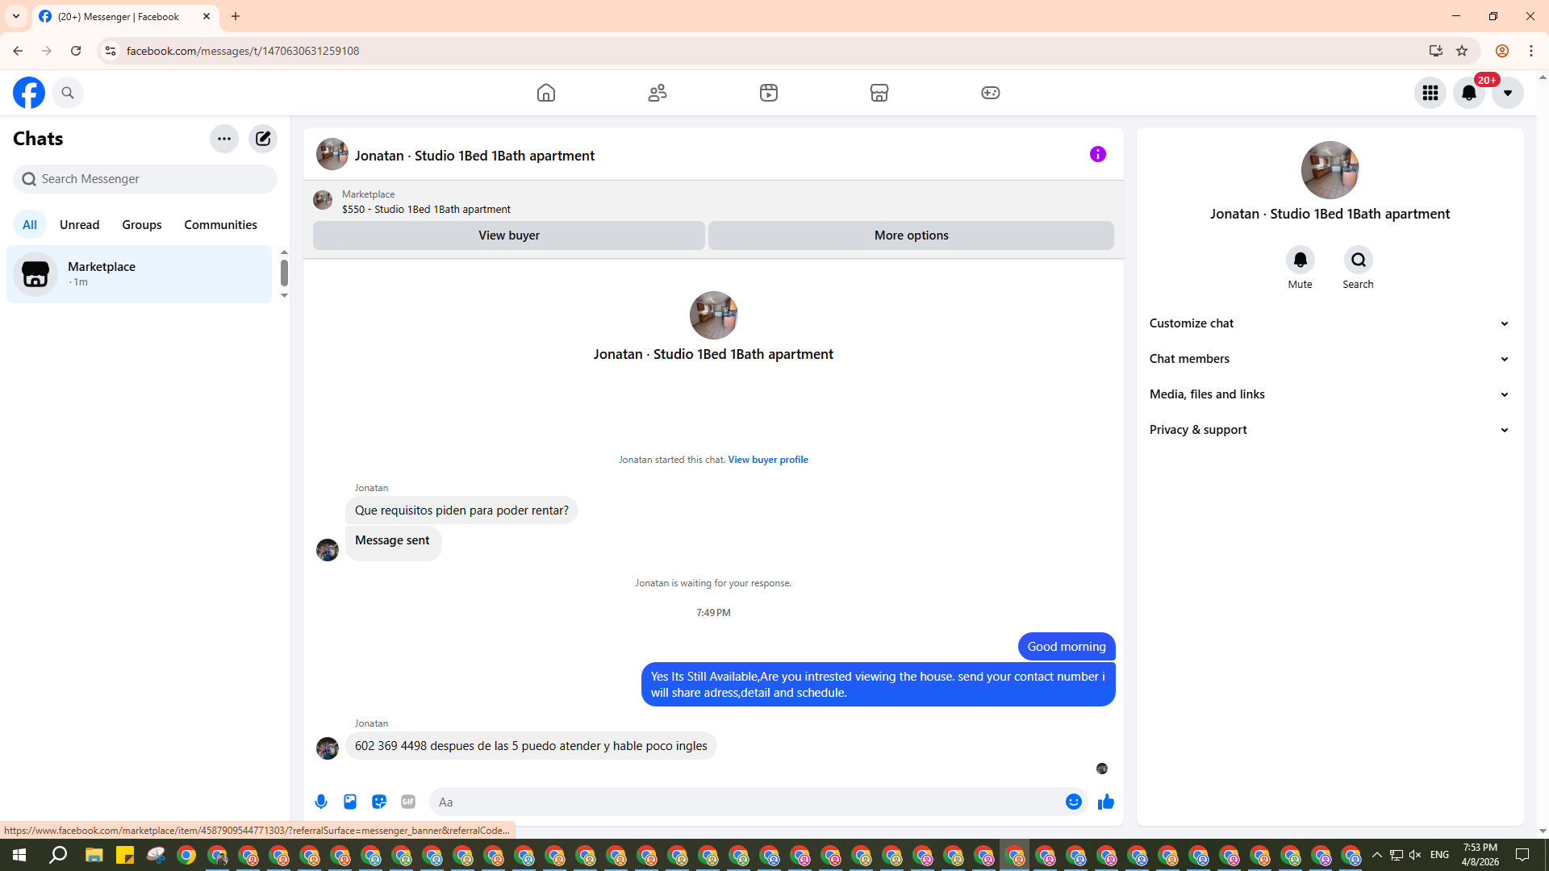The image size is (1549, 871).
Task: Toggle the conversation information panel icon
Action: [1097, 154]
